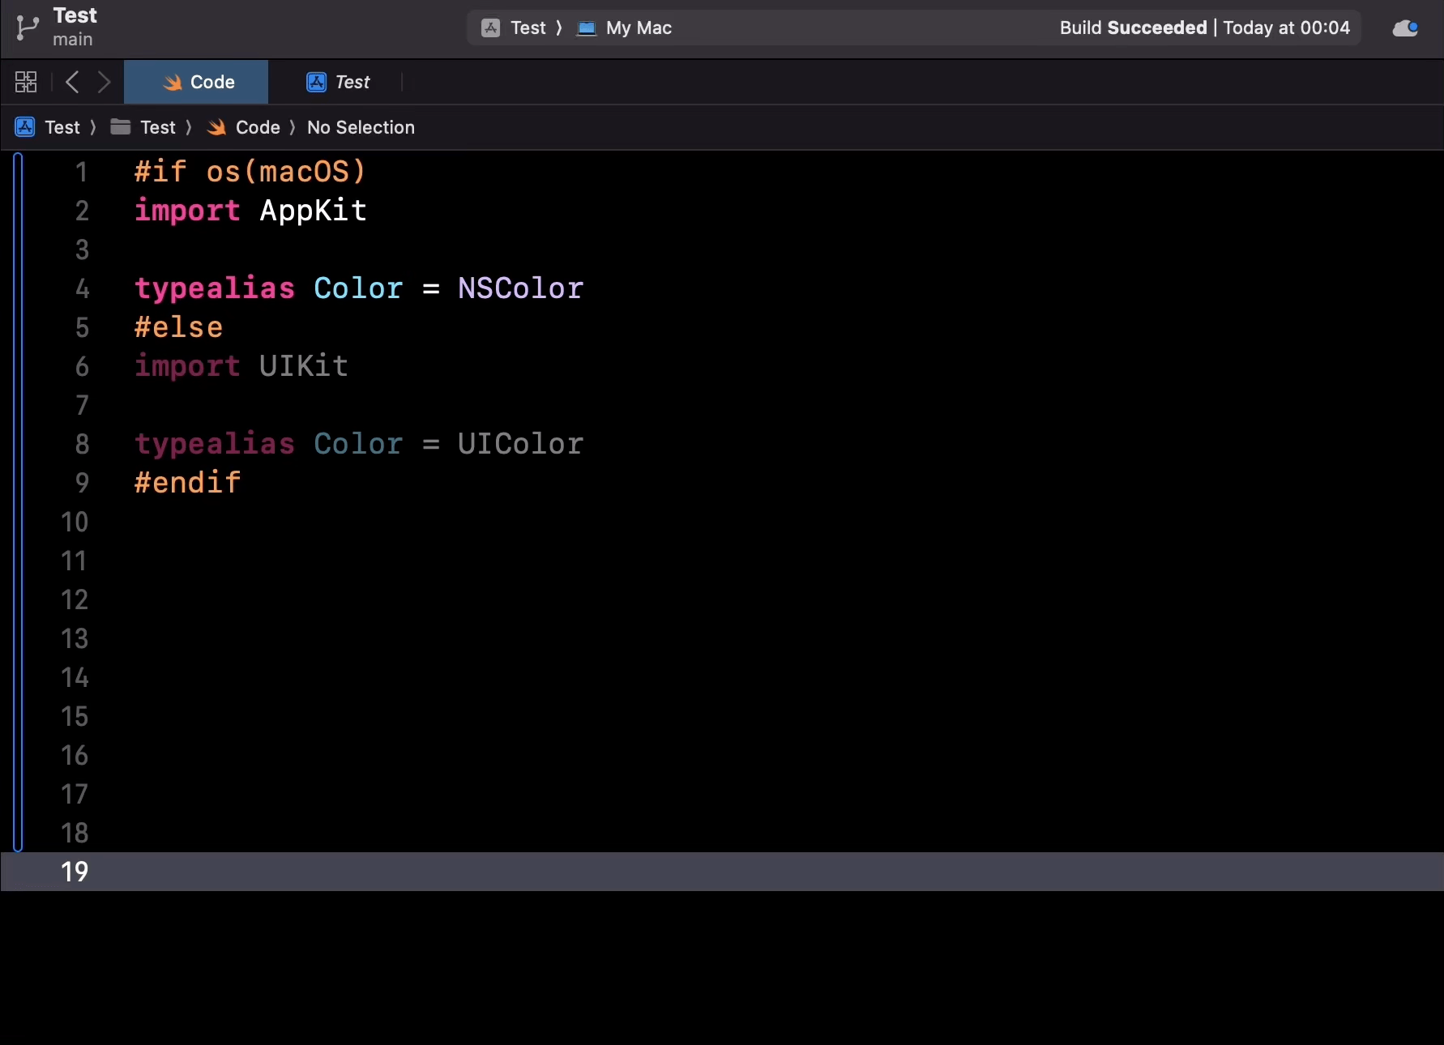Open the related items grid menu
The width and height of the screenshot is (1444, 1045).
(26, 82)
